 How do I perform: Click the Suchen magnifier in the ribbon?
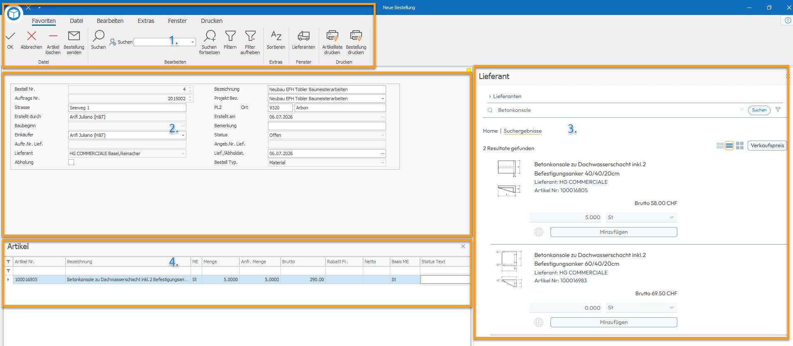(x=99, y=37)
